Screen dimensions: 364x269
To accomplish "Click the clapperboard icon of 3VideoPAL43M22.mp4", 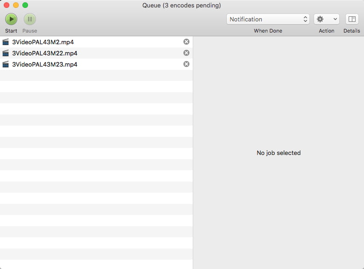I will pyautogui.click(x=6, y=53).
